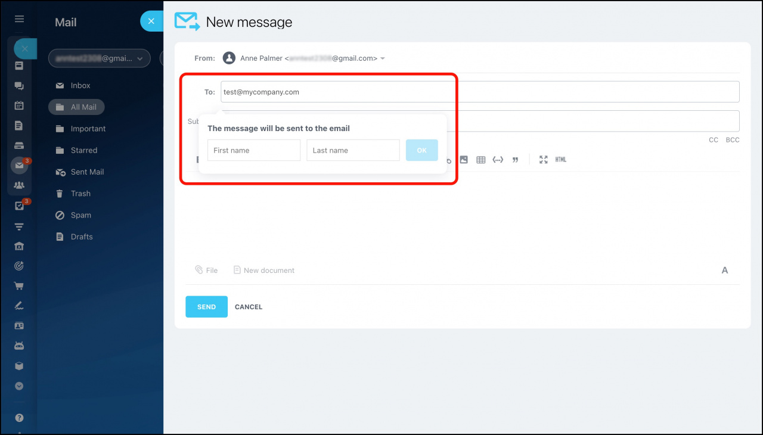Open the calendar sidebar icon
The image size is (763, 435).
[x=18, y=105]
